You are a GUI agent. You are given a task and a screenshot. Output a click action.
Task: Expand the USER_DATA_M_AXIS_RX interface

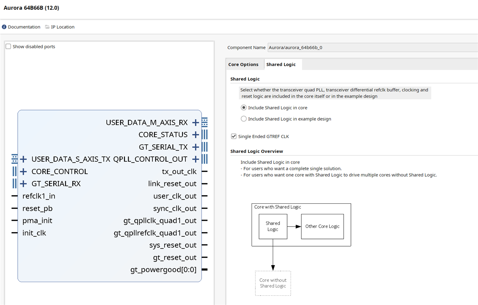pyautogui.click(x=196, y=122)
